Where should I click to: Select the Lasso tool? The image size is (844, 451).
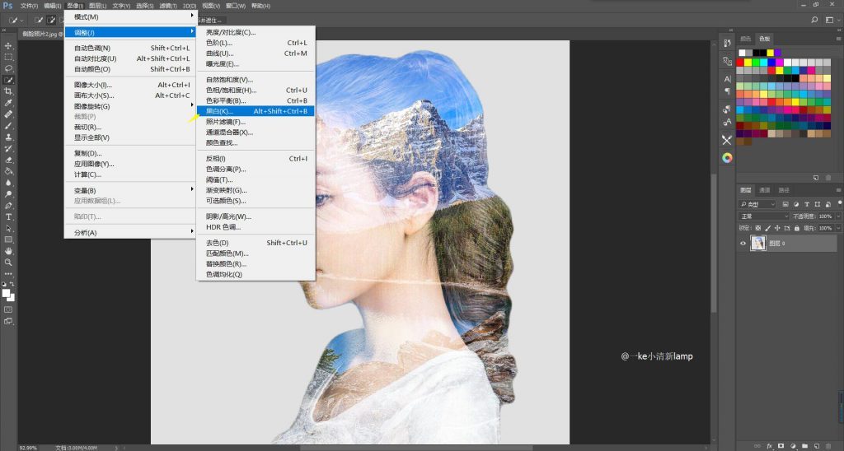pos(8,68)
